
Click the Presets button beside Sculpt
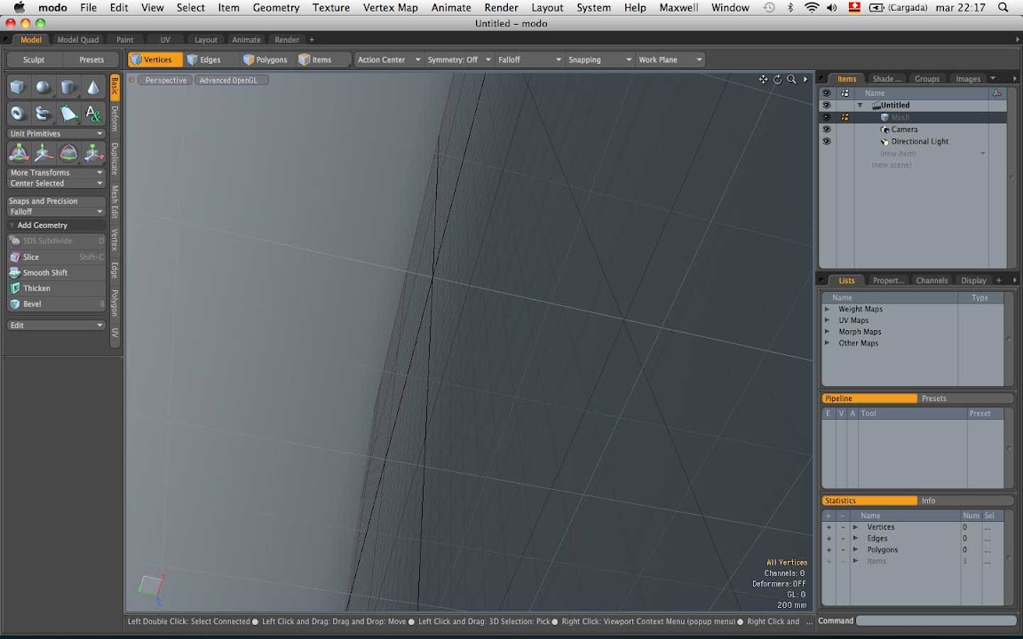pos(91,59)
